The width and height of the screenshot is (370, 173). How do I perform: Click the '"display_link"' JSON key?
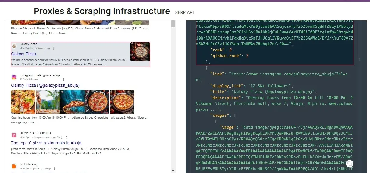coord(227,86)
